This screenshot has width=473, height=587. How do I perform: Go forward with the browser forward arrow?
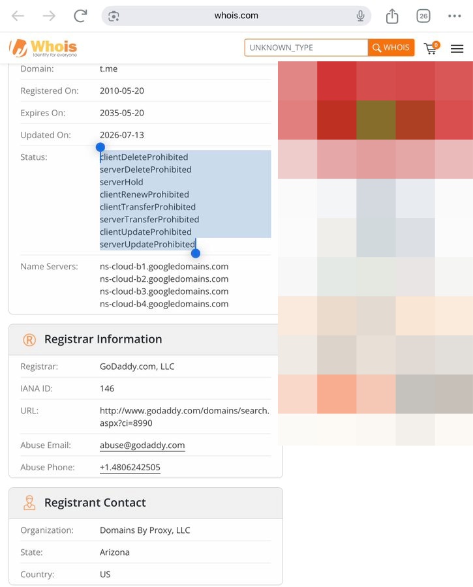click(x=49, y=16)
